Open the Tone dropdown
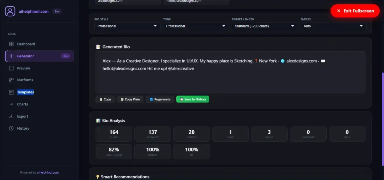 click(x=196, y=26)
